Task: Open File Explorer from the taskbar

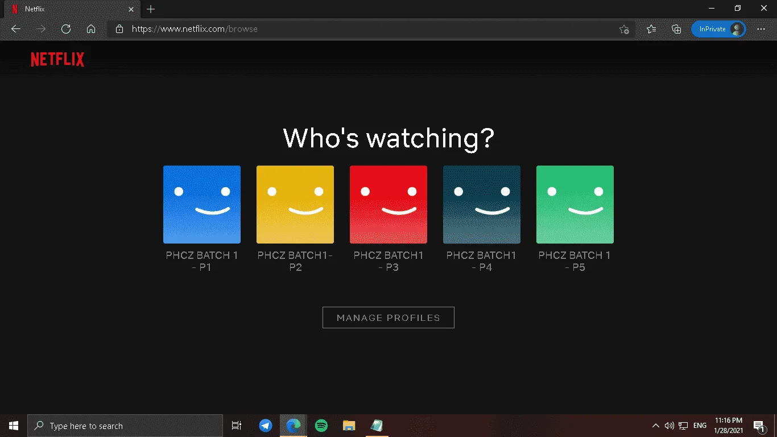Action: (349, 426)
